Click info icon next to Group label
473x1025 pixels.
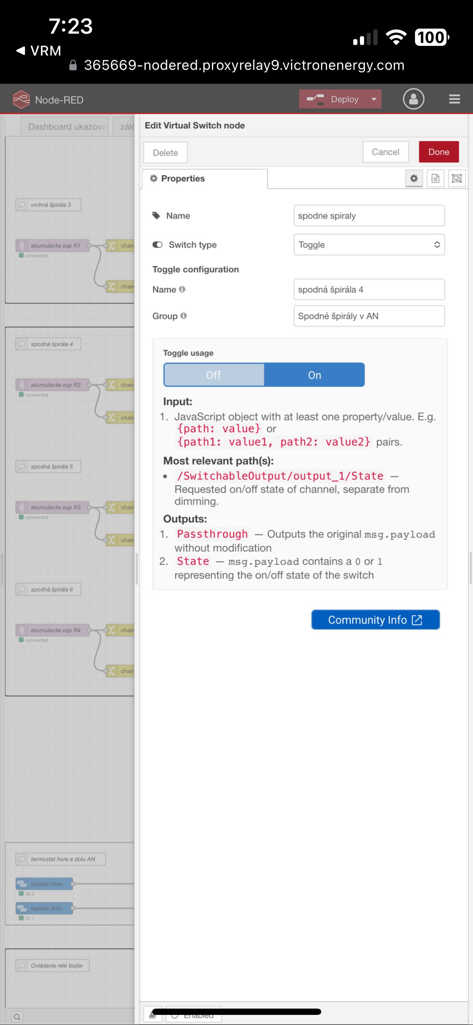184,316
